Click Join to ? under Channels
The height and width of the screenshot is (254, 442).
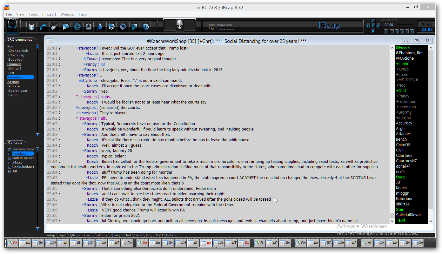tap(15, 69)
